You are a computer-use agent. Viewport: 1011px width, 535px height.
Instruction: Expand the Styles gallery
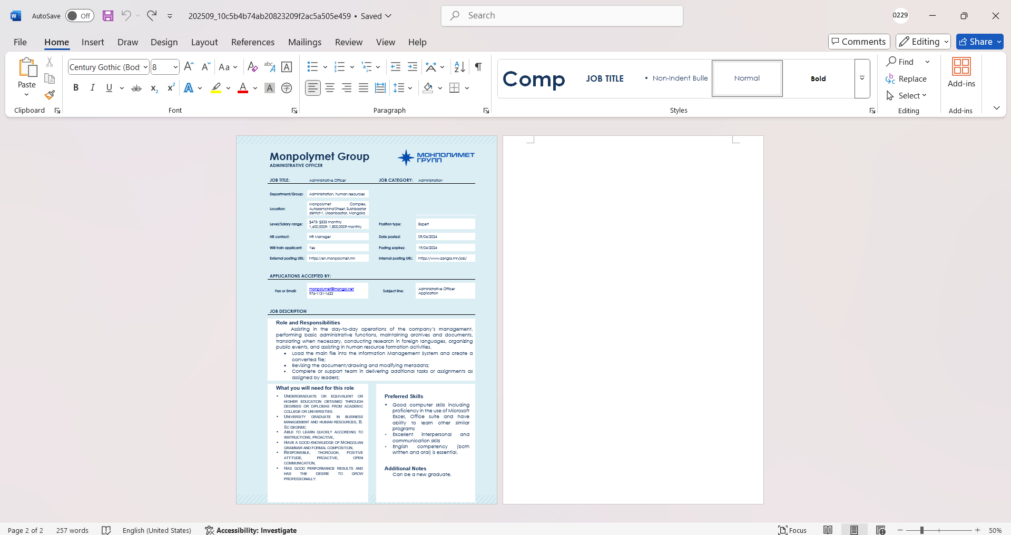pos(862,79)
